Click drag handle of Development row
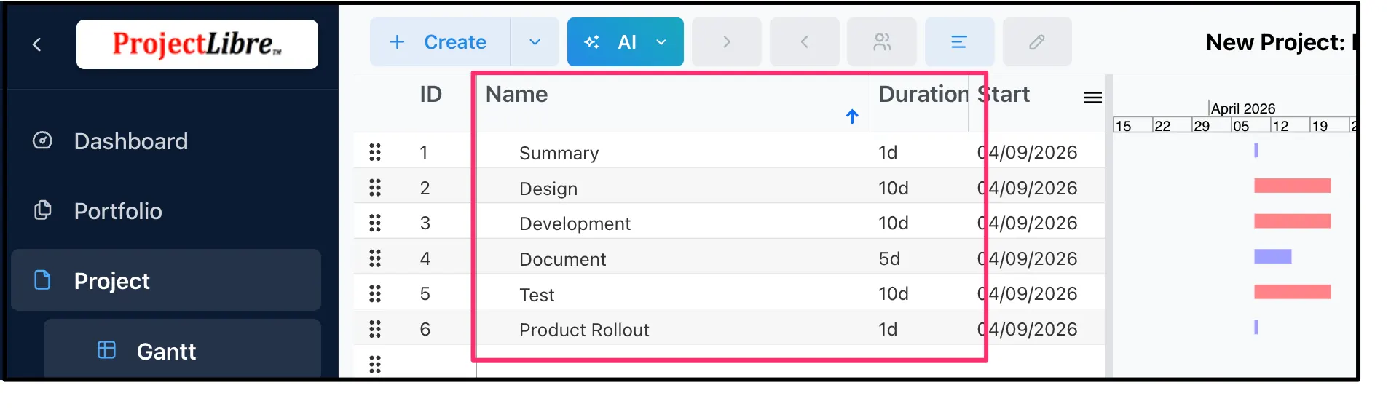1391x412 pixels. (x=375, y=223)
